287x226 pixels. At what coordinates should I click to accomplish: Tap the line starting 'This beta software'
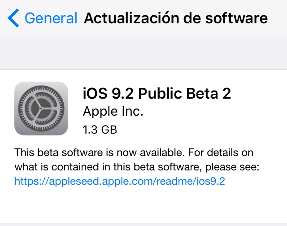click(134, 152)
